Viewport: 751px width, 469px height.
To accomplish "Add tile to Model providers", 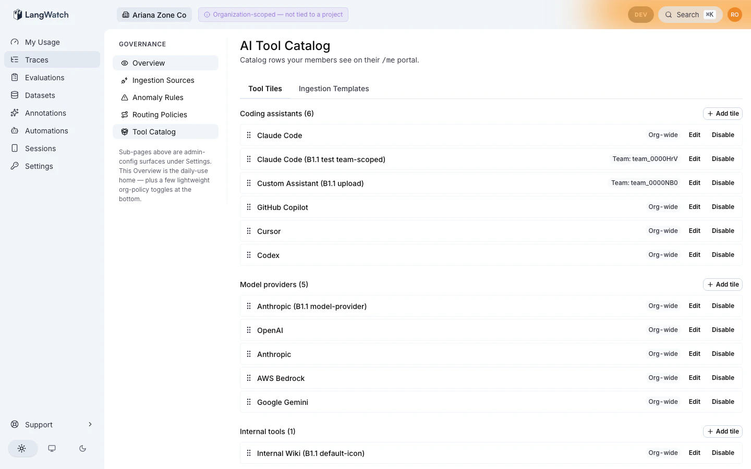I will [723, 285].
